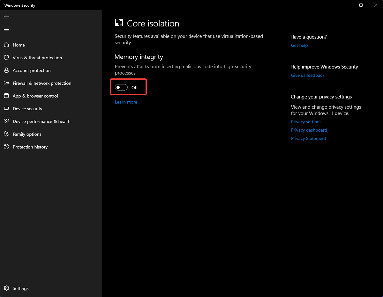The height and width of the screenshot is (297, 383).
Task: Follow the Learn more link
Action: (126, 102)
